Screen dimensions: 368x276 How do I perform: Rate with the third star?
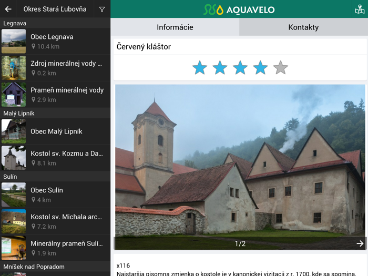240,68
